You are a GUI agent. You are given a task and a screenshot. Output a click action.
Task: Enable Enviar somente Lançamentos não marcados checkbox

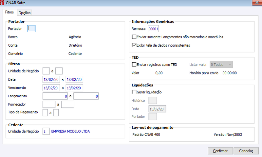[134, 37]
